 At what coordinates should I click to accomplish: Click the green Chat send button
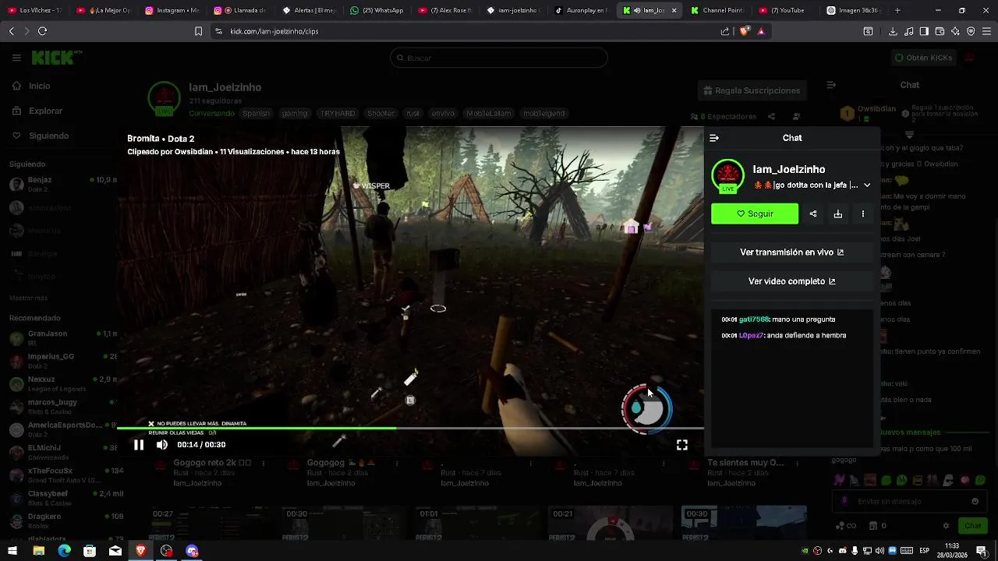click(972, 526)
